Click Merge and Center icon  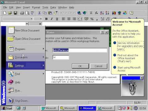click(x=80, y=19)
